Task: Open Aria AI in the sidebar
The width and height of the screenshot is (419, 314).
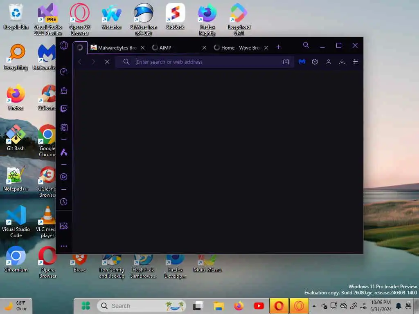Action: (64, 152)
